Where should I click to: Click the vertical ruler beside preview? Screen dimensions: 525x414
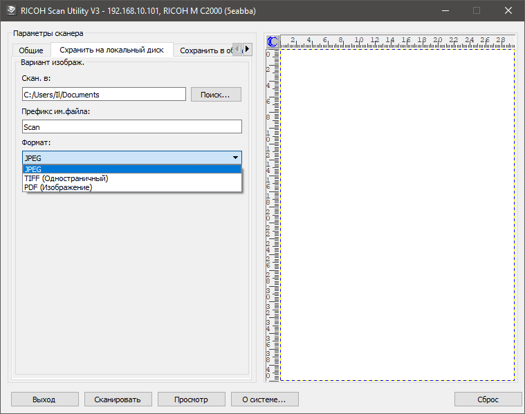tap(273, 215)
